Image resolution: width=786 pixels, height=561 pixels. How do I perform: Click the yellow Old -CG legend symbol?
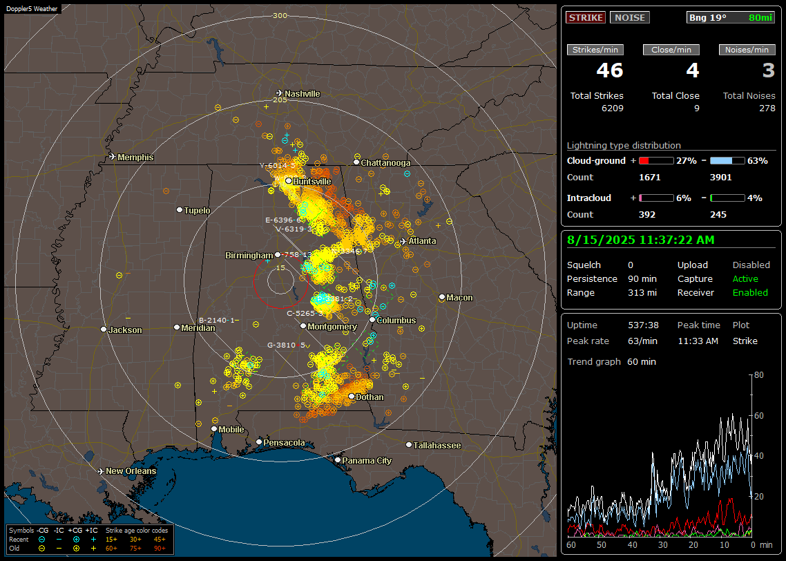(x=41, y=549)
